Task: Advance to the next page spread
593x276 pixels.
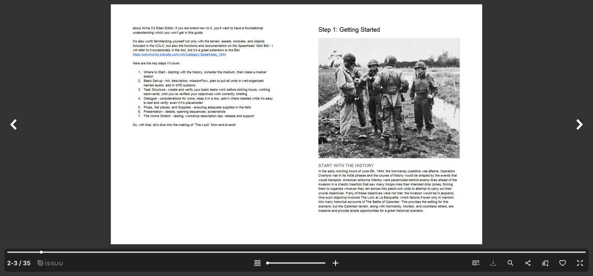Action: coord(579,124)
